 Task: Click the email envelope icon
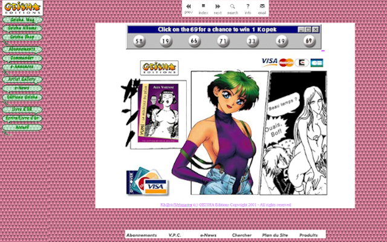[262, 6]
